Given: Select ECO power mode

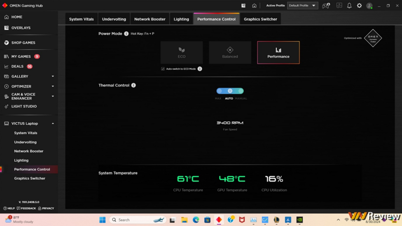Looking at the screenshot, I should [182, 52].
